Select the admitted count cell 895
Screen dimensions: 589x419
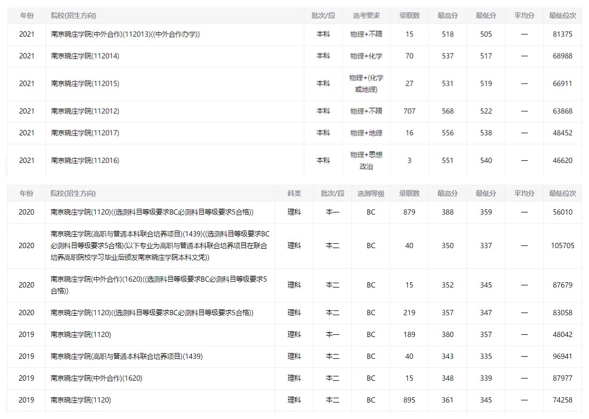coord(409,400)
